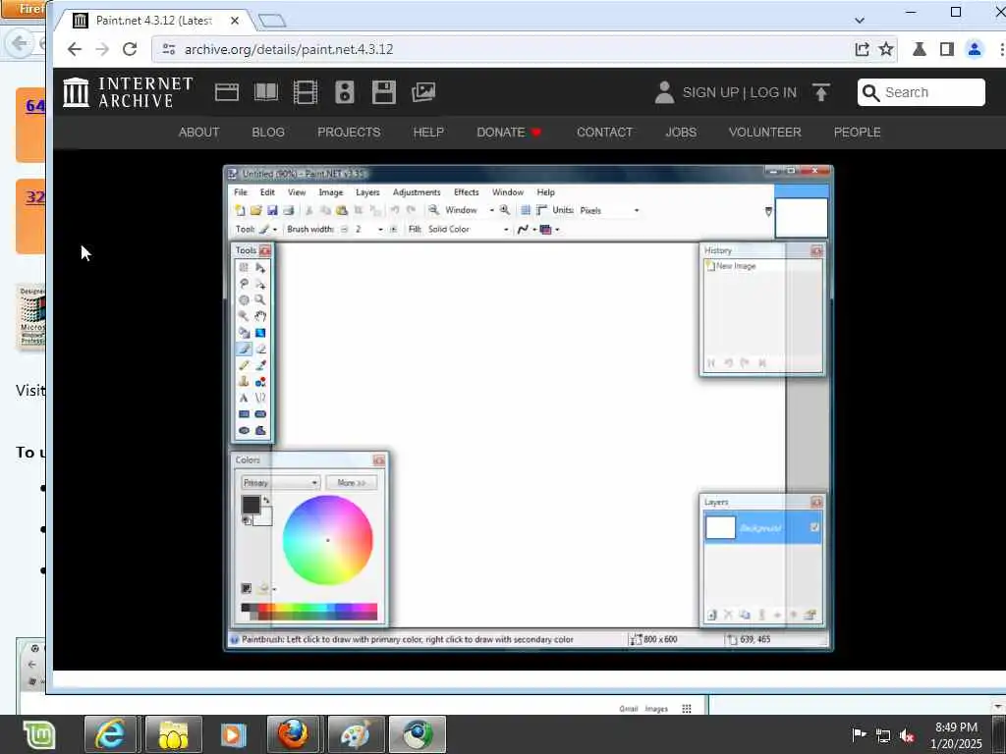Reload the archive.org page
Image resolution: width=1006 pixels, height=754 pixels.
click(130, 49)
